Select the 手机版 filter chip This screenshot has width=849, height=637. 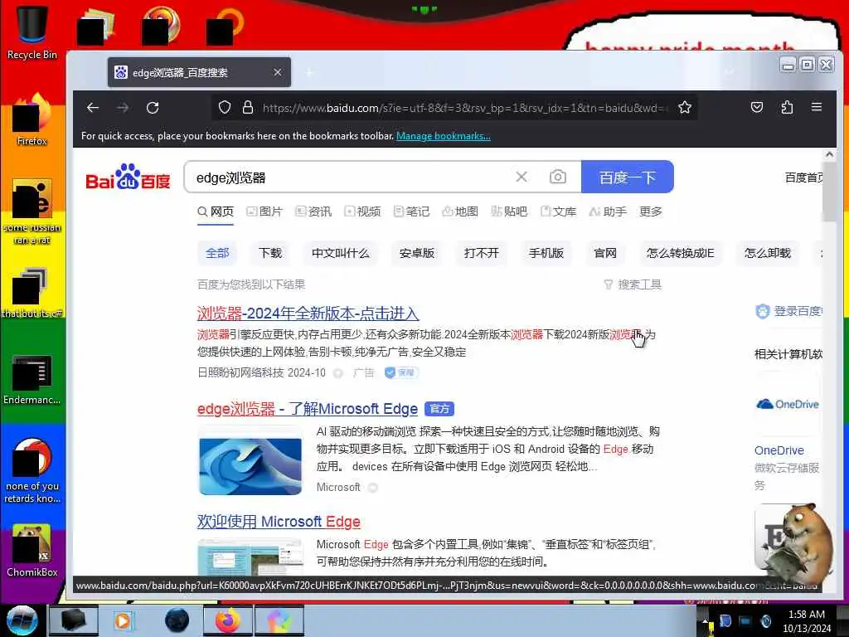coord(546,253)
